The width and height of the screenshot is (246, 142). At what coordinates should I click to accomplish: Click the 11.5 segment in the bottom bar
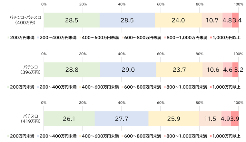point(210,119)
